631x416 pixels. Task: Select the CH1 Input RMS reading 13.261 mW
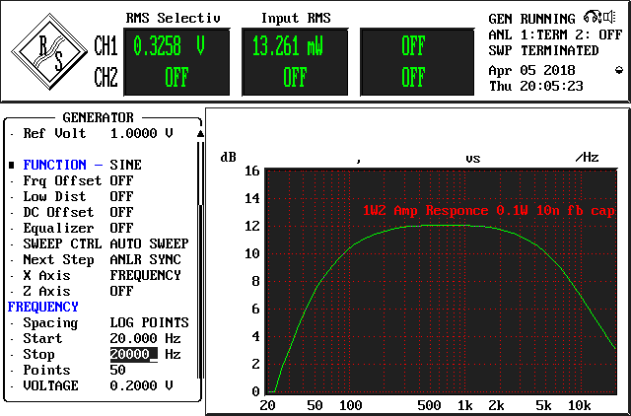(288, 46)
